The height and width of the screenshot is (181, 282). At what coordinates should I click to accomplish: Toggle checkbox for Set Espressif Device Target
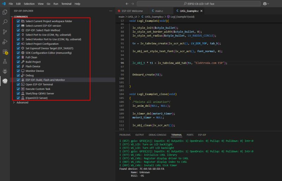coord(18,48)
